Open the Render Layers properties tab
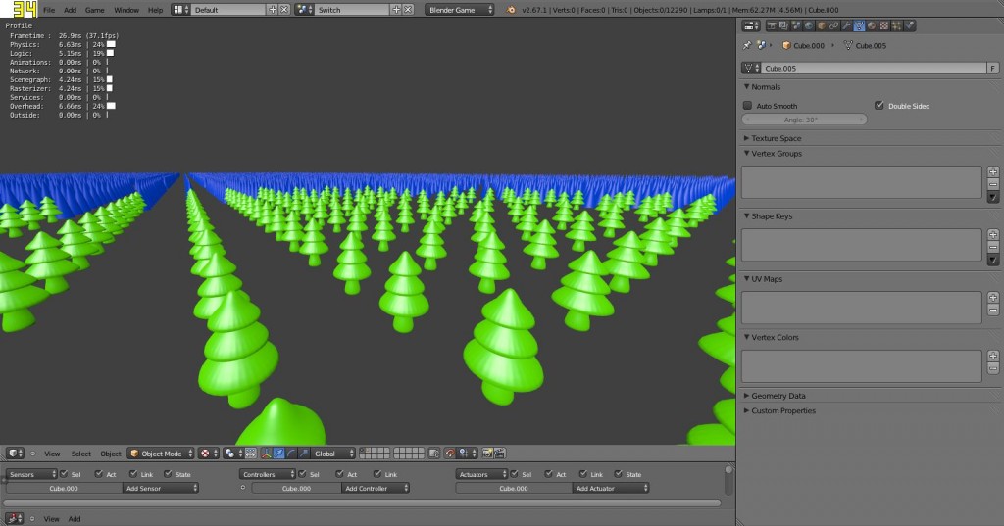Image resolution: width=1004 pixels, height=526 pixels. click(x=783, y=25)
